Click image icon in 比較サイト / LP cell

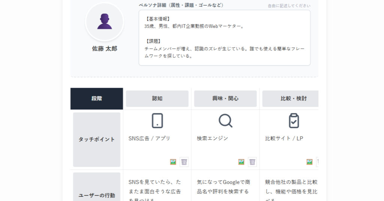click(x=309, y=162)
